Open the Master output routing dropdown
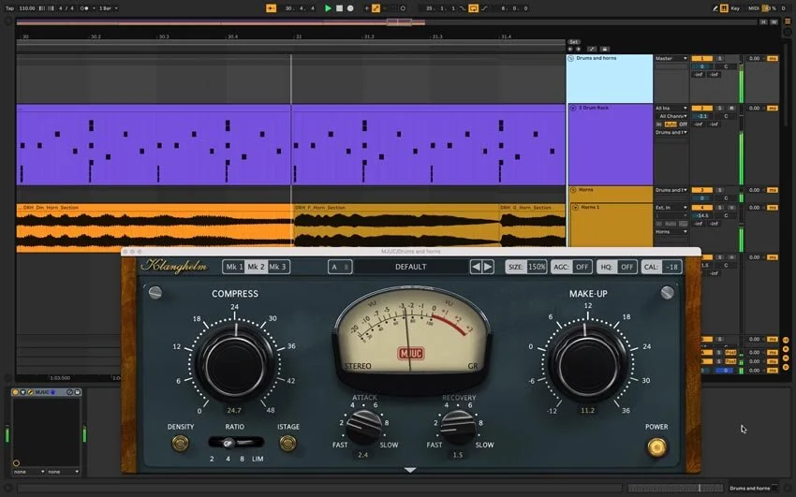This screenshot has height=497, width=796. 671,58
